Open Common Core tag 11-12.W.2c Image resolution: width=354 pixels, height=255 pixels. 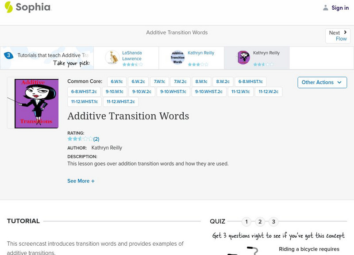tap(269, 92)
